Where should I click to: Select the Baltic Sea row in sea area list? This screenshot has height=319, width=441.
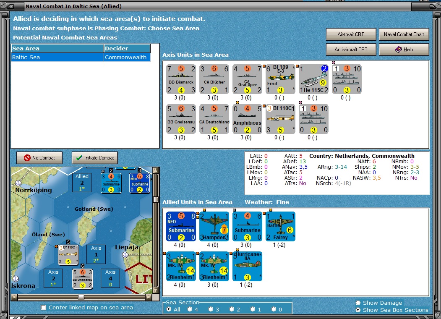(81, 57)
